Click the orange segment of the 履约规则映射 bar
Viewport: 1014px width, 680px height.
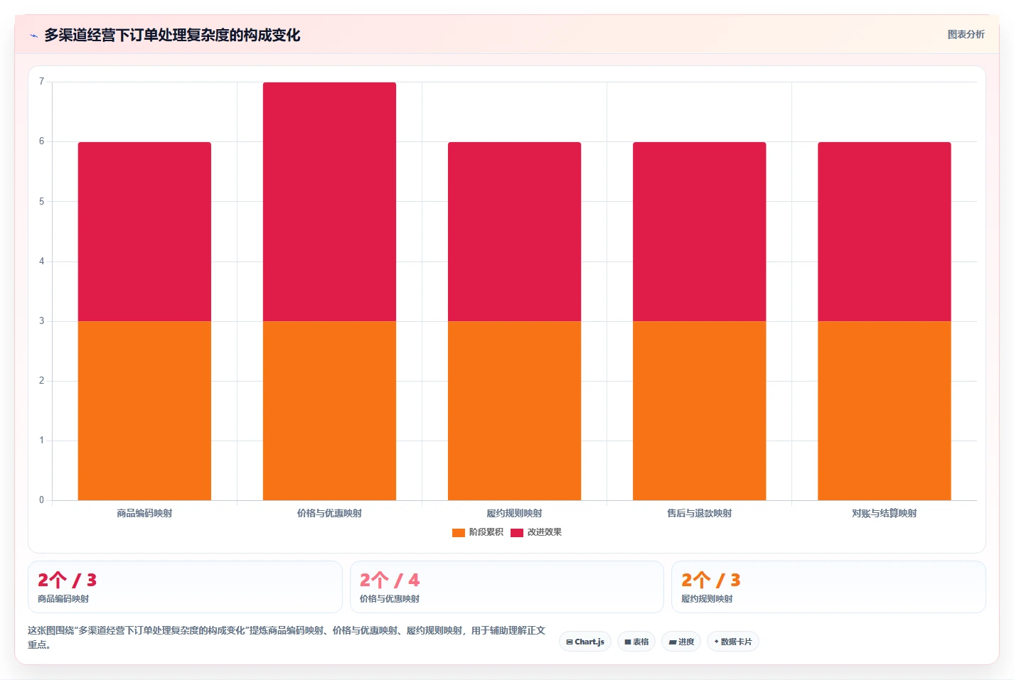point(514,411)
